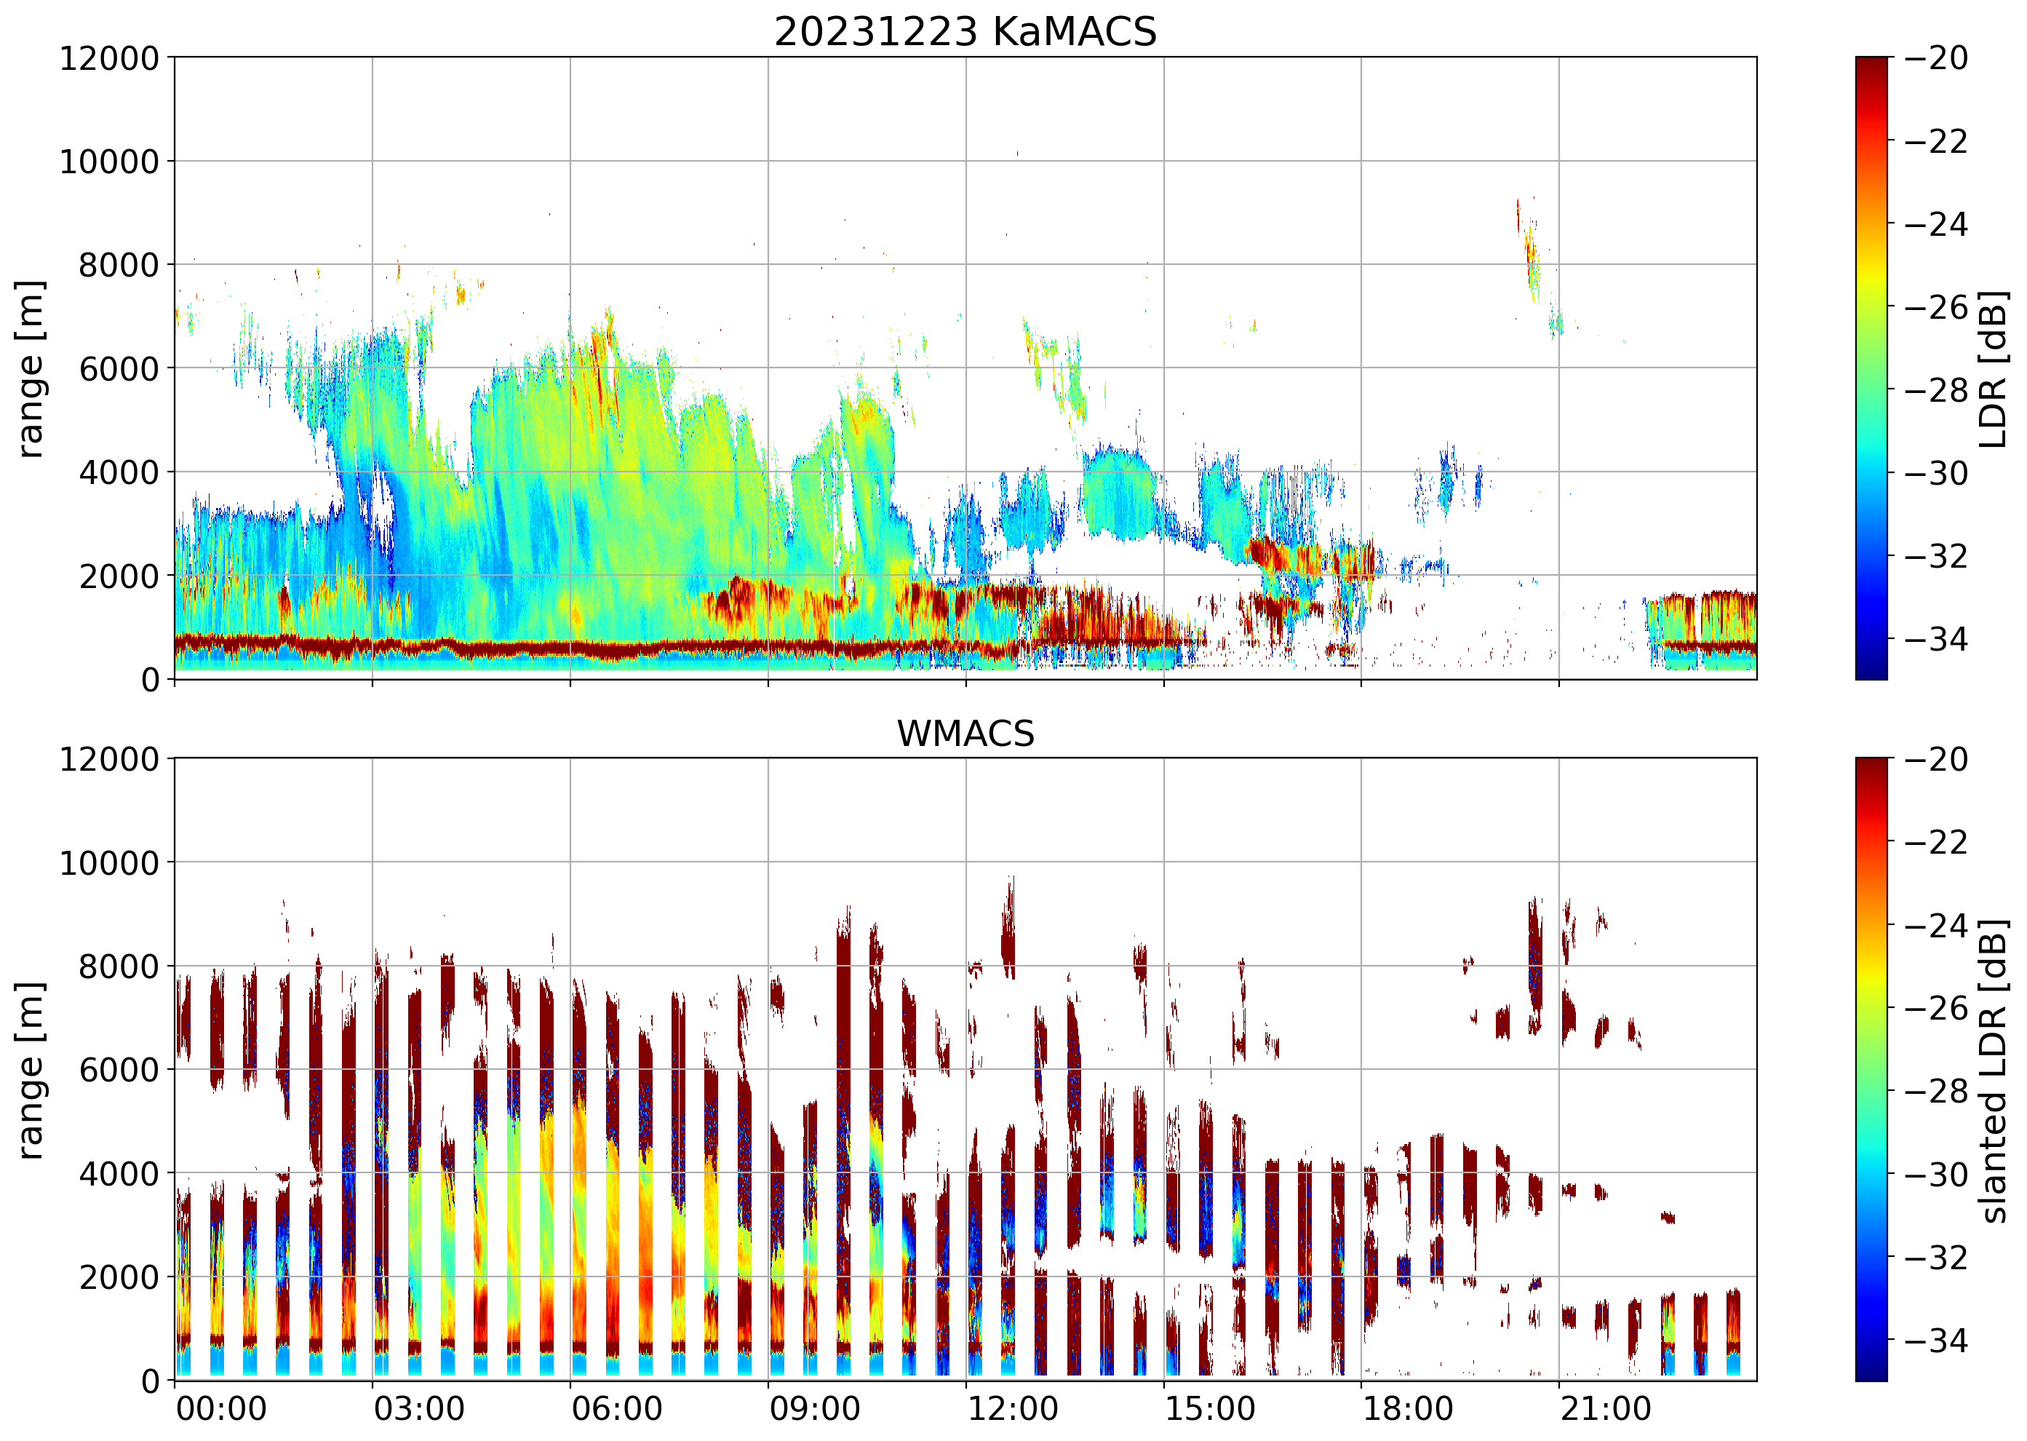Click top plot's 10000 range tick label
Screen dimensions: 2027x1441
click(x=109, y=162)
